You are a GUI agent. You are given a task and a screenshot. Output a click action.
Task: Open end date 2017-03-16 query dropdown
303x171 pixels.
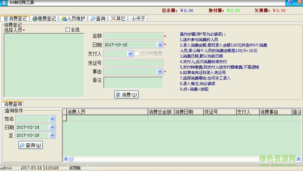(x=52, y=135)
